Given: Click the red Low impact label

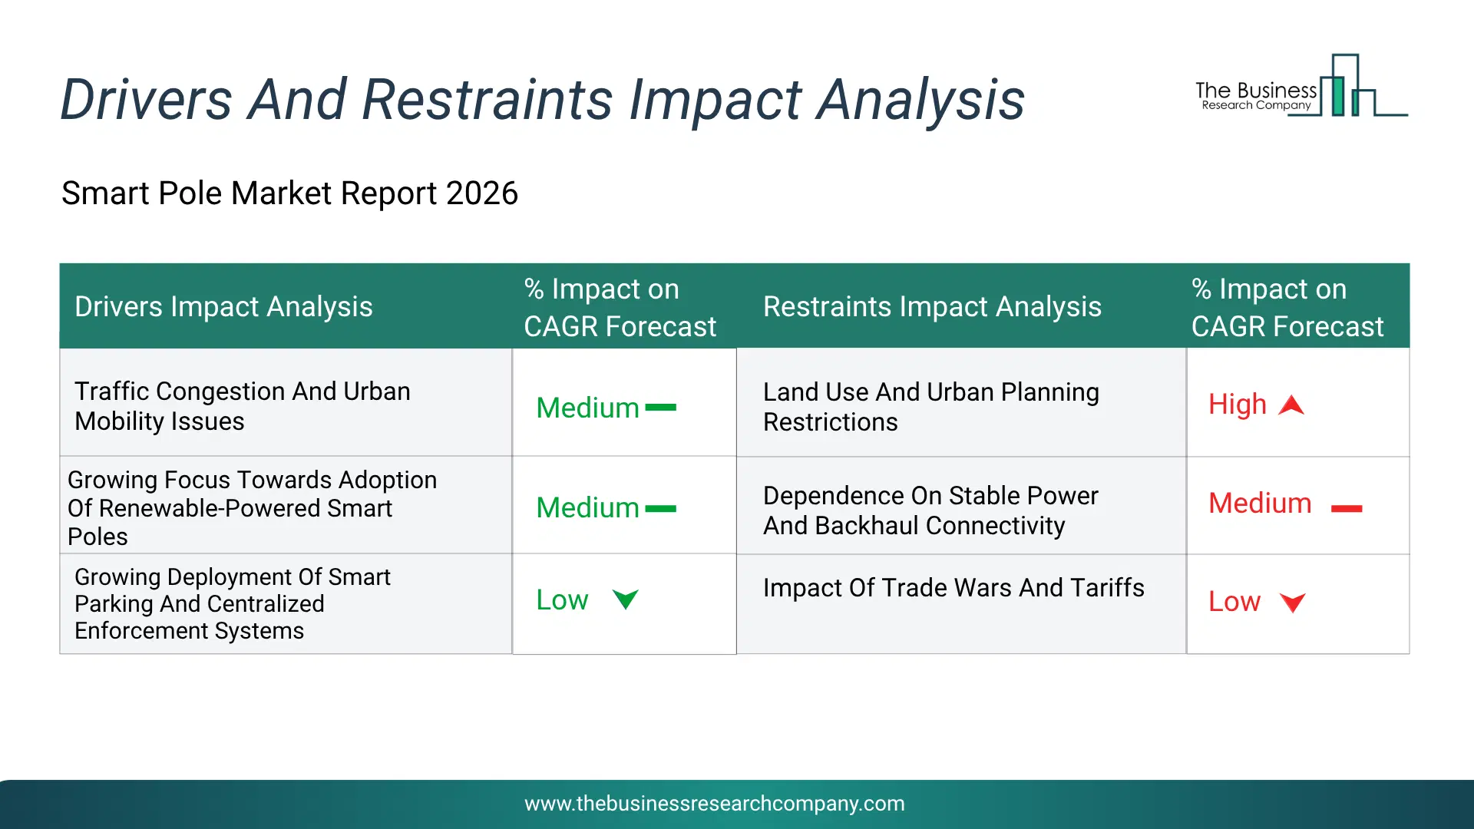Looking at the screenshot, I should [x=1234, y=602].
